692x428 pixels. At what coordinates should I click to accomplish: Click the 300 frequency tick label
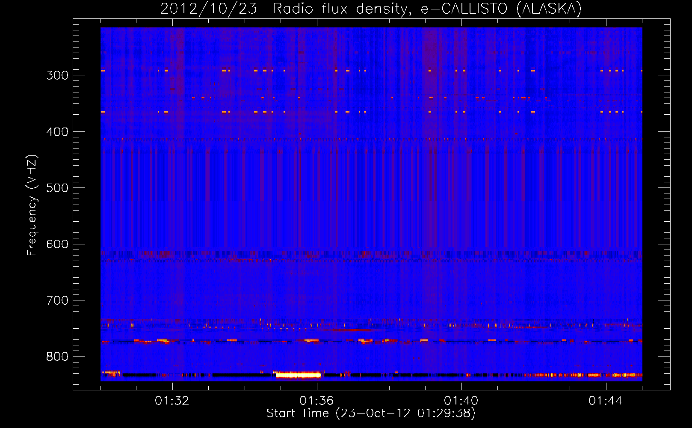(57, 75)
